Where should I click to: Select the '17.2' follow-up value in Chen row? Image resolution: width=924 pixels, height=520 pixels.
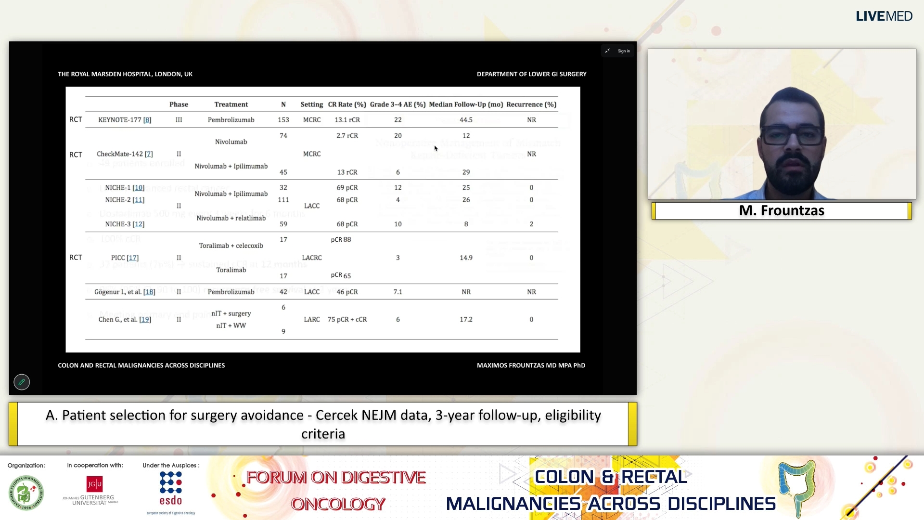466,320
